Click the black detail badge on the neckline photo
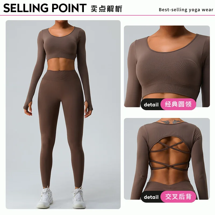The width and height of the screenshot is (215, 215). [x=151, y=105]
